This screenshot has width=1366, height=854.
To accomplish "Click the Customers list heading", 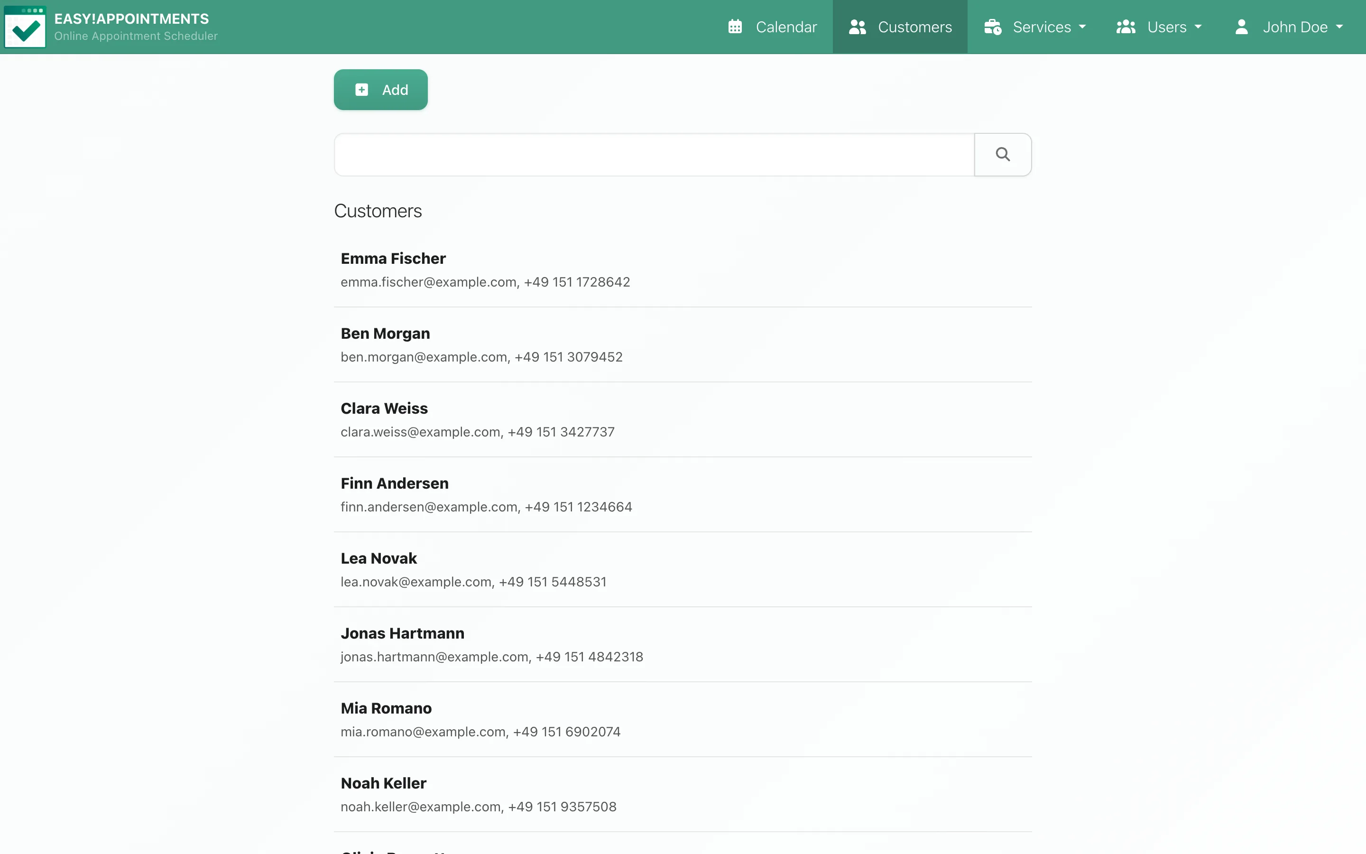I will 378,211.
